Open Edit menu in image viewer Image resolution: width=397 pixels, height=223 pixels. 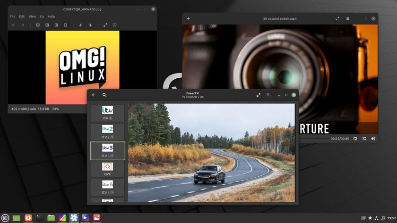pyautogui.click(x=22, y=17)
